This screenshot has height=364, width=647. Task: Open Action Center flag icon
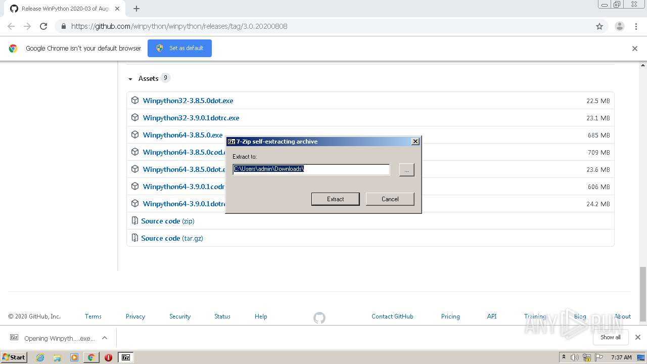pos(599,357)
